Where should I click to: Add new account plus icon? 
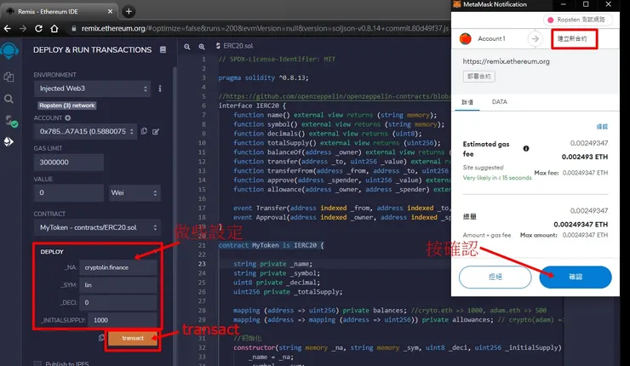tap(68, 117)
